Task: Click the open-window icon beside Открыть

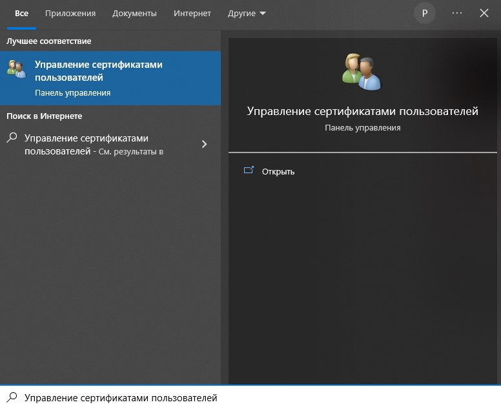Action: 249,171
